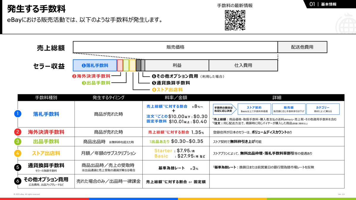Click the 商品出品時 無料枠を超えた時 cell
356x200 pixels.
(x=108, y=142)
